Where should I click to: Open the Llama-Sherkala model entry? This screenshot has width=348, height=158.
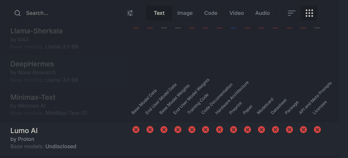pyautogui.click(x=36, y=31)
